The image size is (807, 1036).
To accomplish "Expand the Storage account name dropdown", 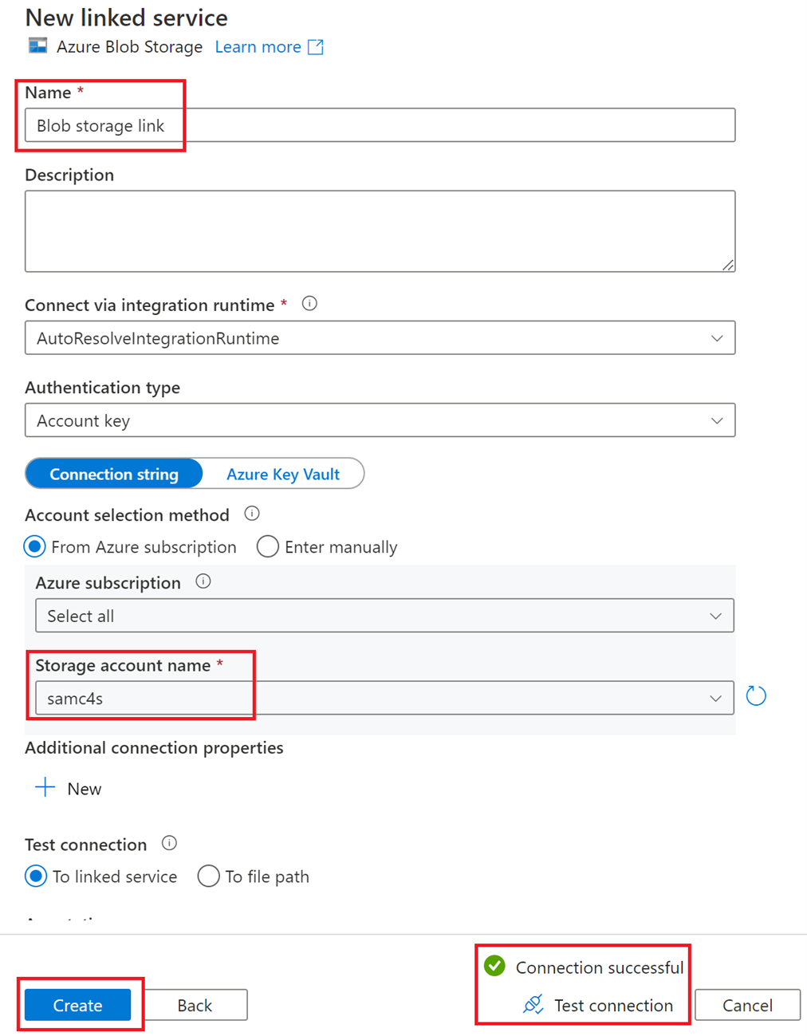I will coord(384,698).
